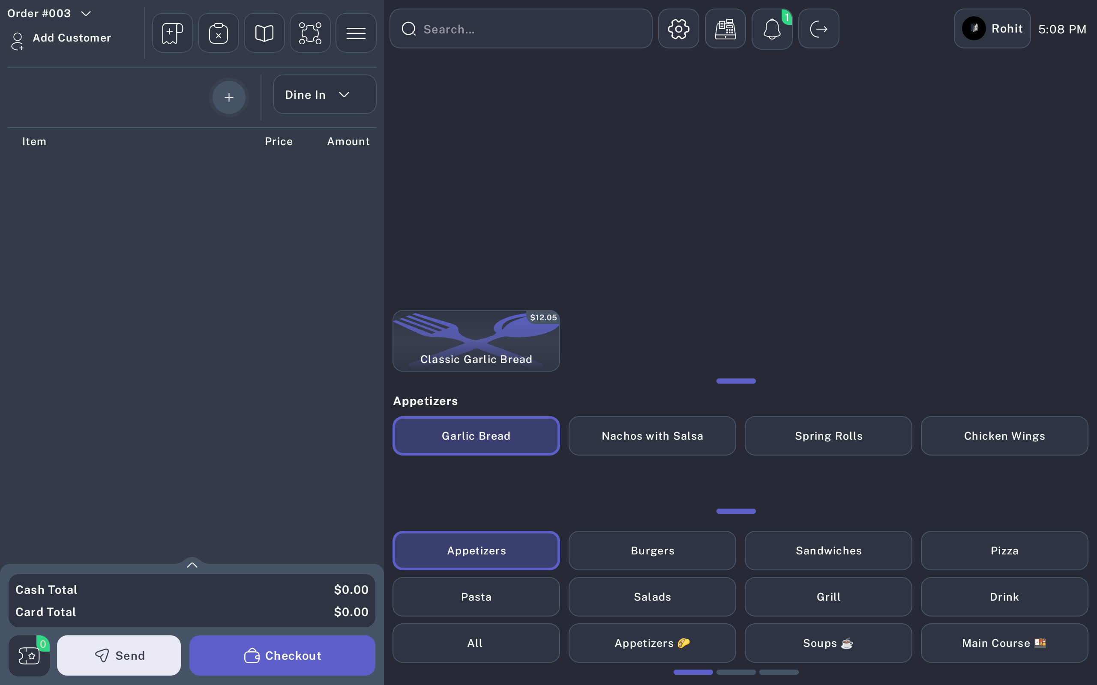Open settings gear icon
1097x685 pixels.
(x=679, y=29)
